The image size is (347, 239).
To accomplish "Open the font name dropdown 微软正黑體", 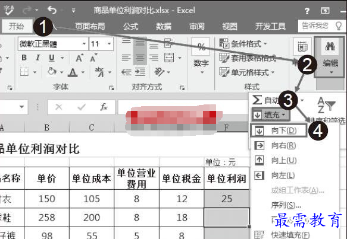I will 84,44.
